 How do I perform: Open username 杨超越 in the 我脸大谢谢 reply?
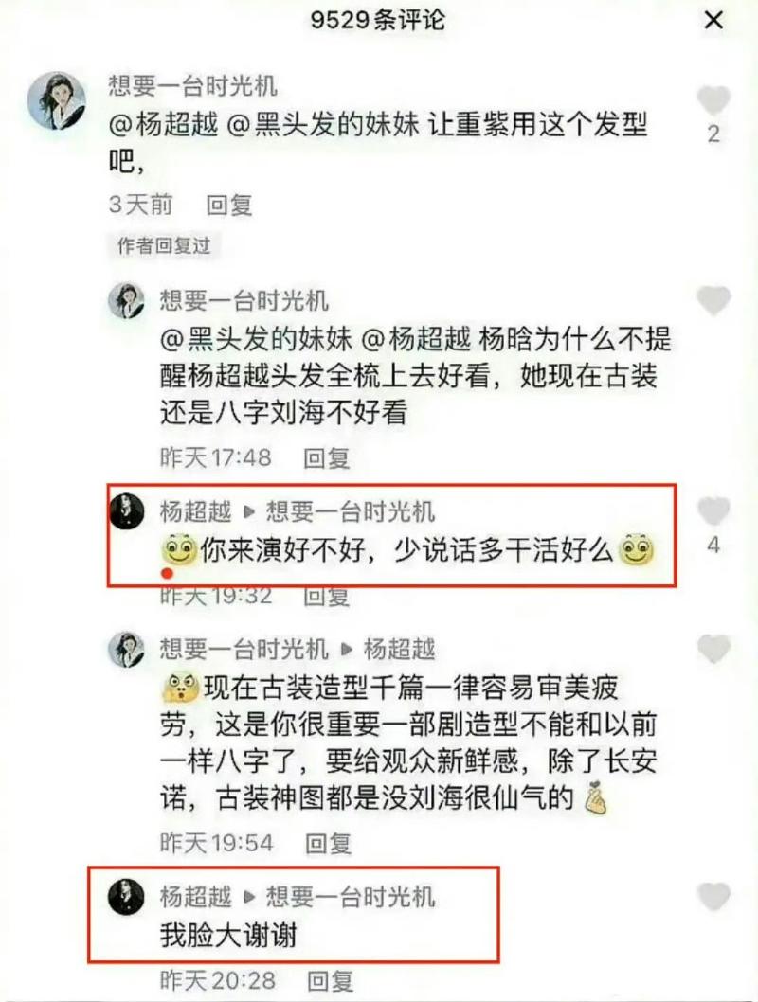195,897
